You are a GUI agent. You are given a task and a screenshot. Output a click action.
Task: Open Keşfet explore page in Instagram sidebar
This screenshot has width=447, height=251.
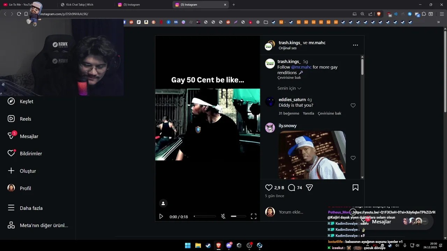[20, 101]
